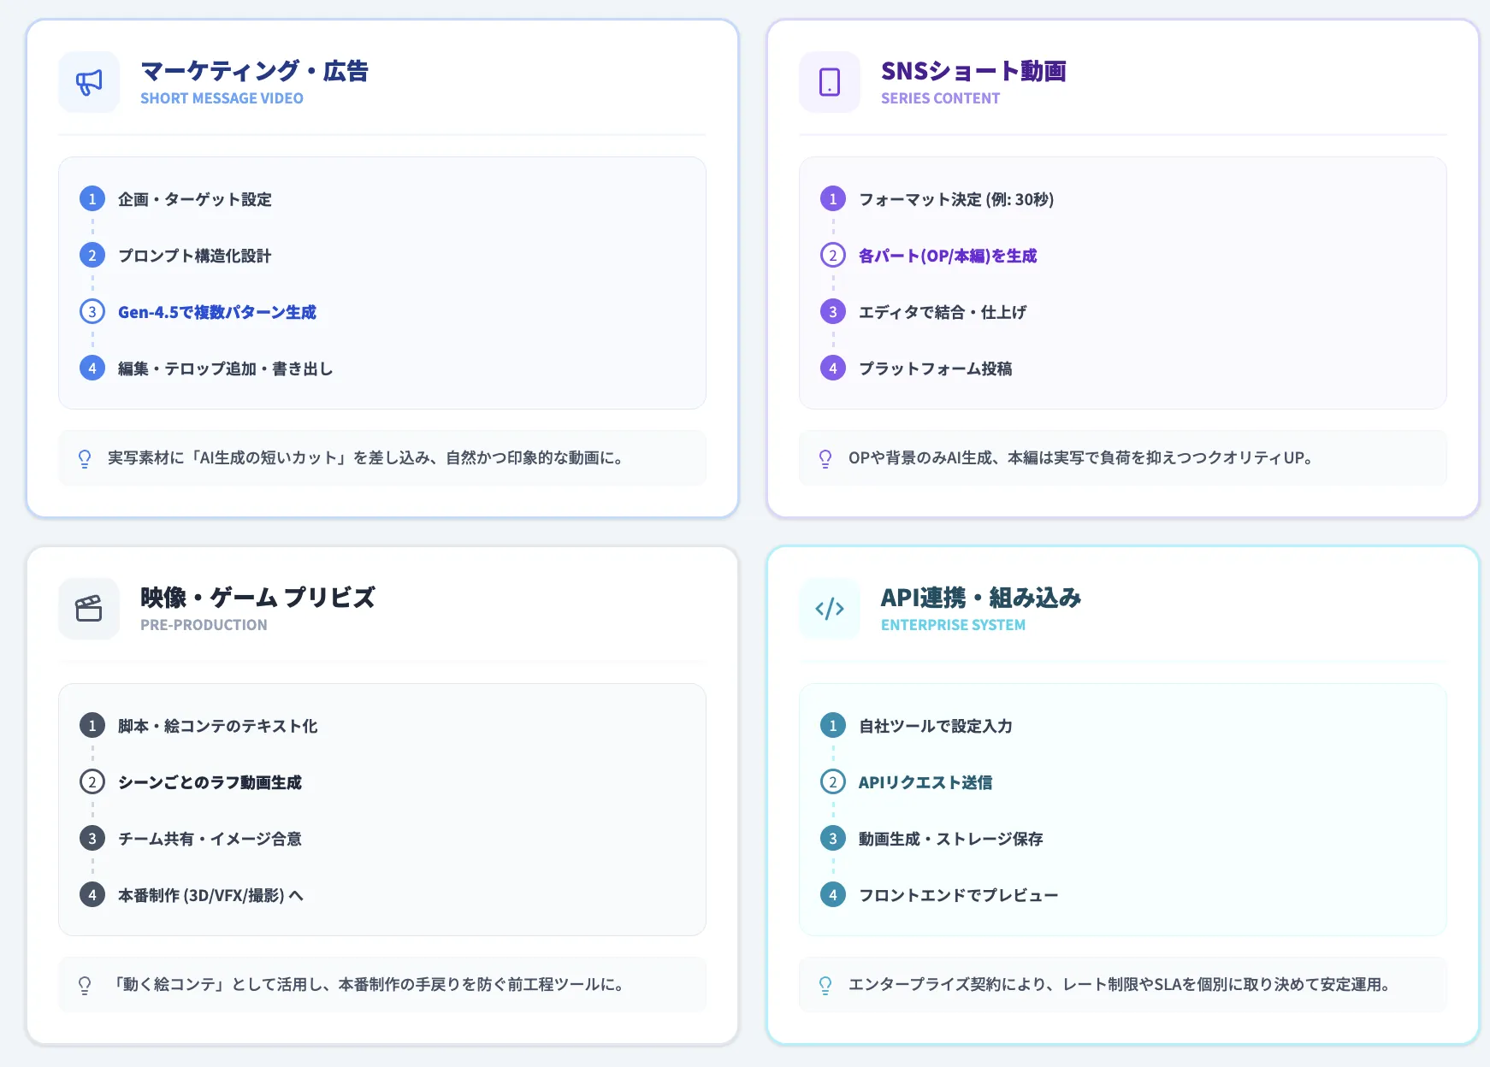
Task: Click step circle 4 on the pre-production card
Action: (x=92, y=895)
